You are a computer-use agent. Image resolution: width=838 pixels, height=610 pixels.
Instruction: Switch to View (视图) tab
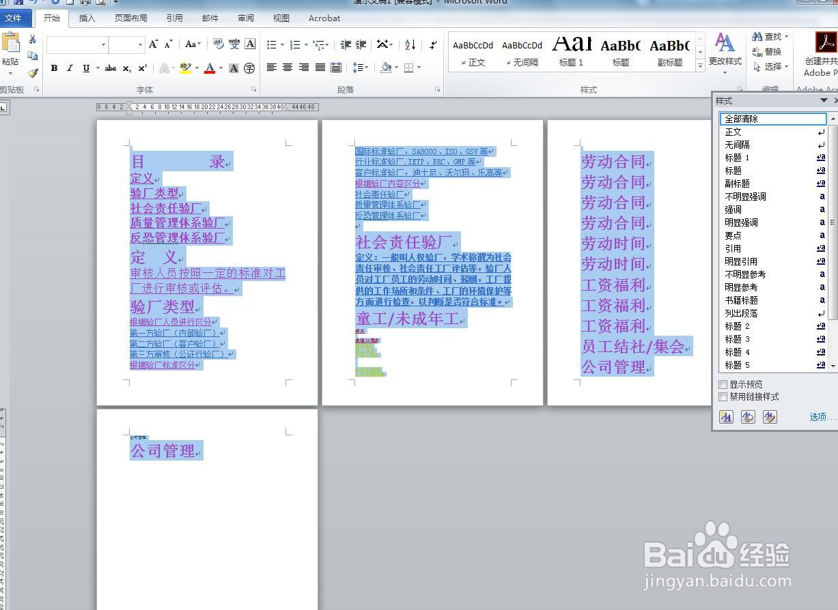281,18
